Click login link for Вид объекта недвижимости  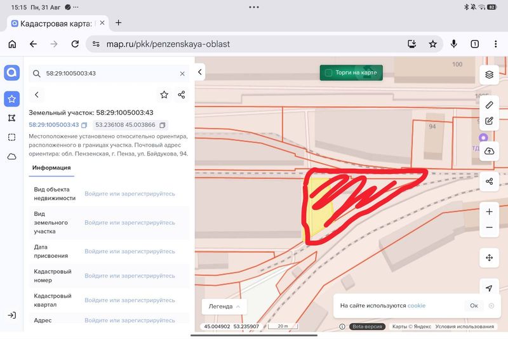(130, 194)
